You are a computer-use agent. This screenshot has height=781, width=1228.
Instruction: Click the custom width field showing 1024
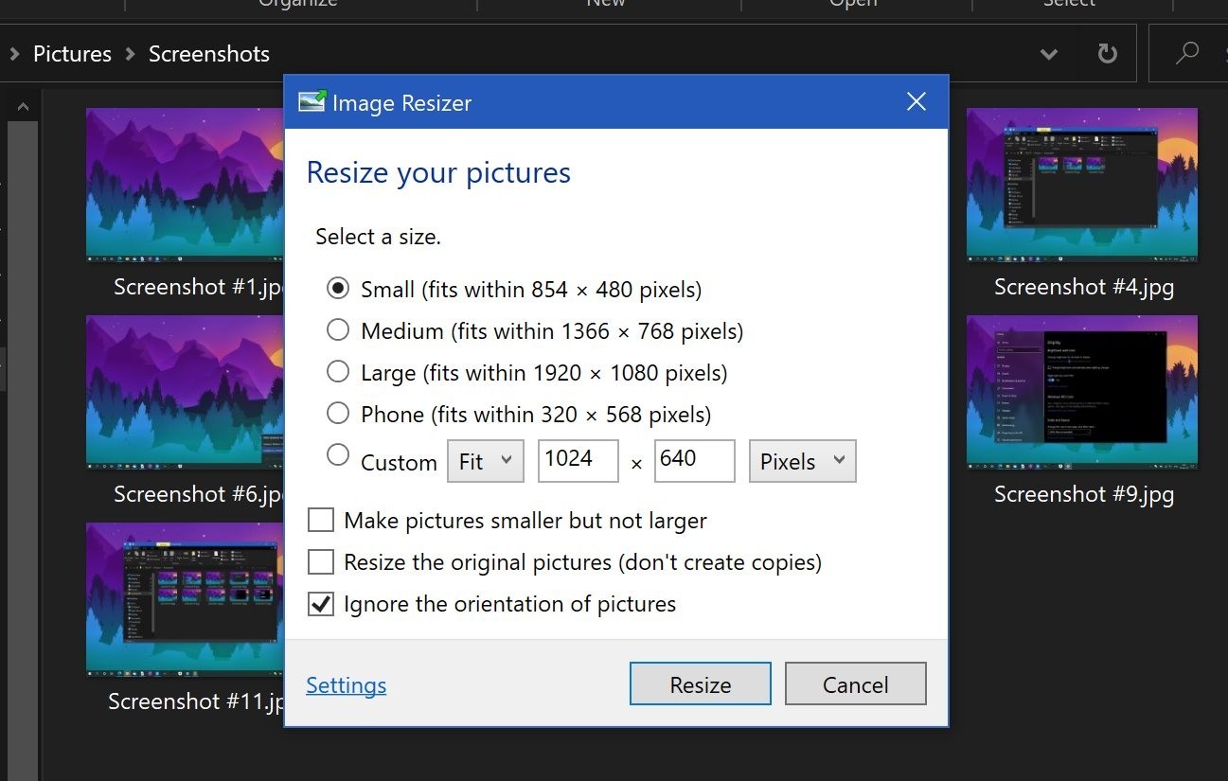click(x=578, y=460)
